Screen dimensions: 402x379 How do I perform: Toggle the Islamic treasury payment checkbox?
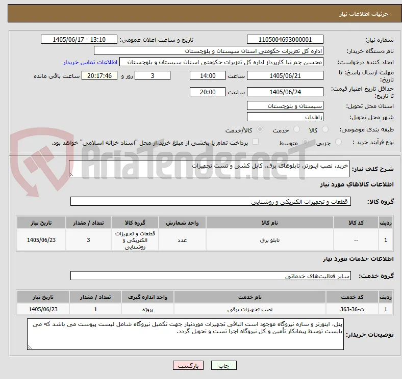[256, 142]
